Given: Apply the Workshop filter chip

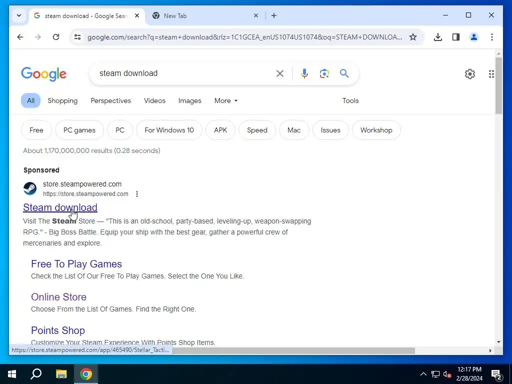Looking at the screenshot, I should point(376,130).
